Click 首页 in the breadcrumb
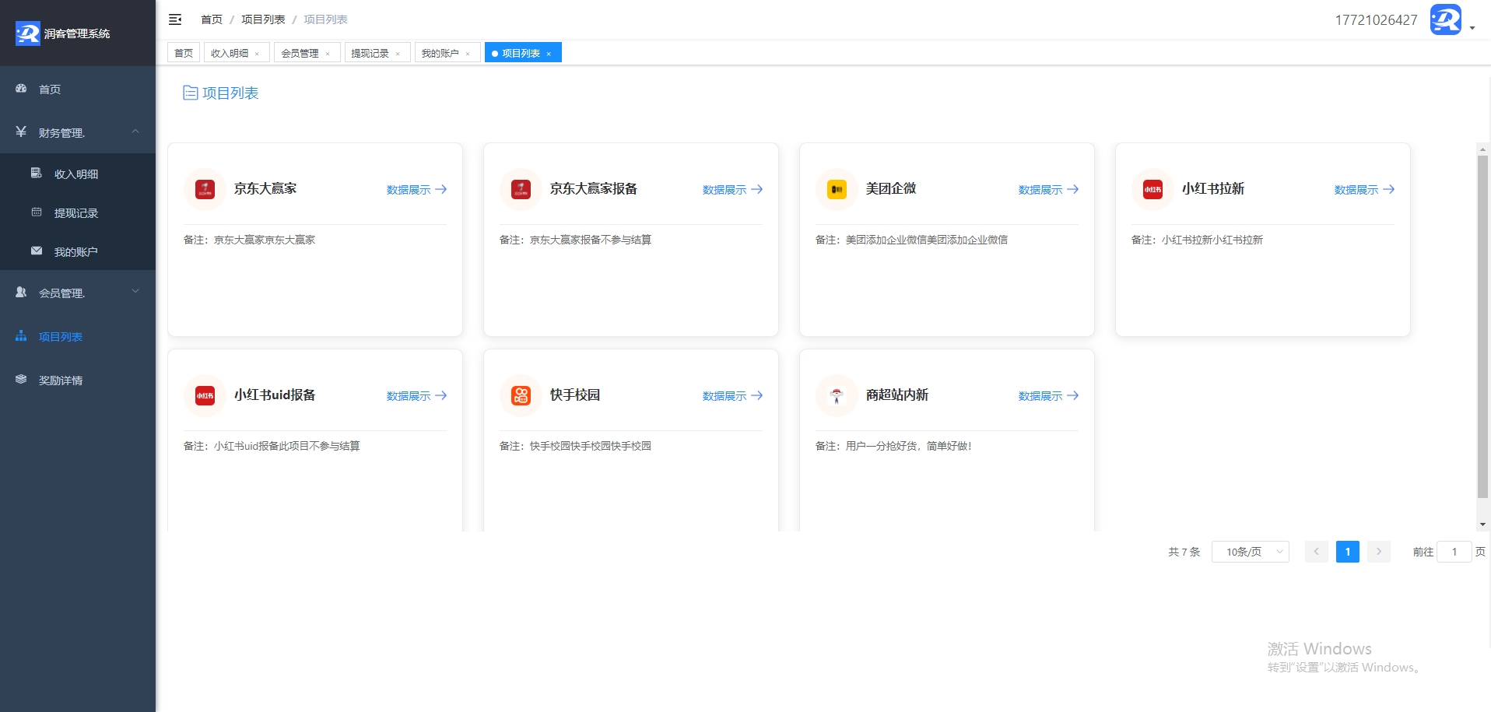The height and width of the screenshot is (712, 1491). (x=212, y=19)
